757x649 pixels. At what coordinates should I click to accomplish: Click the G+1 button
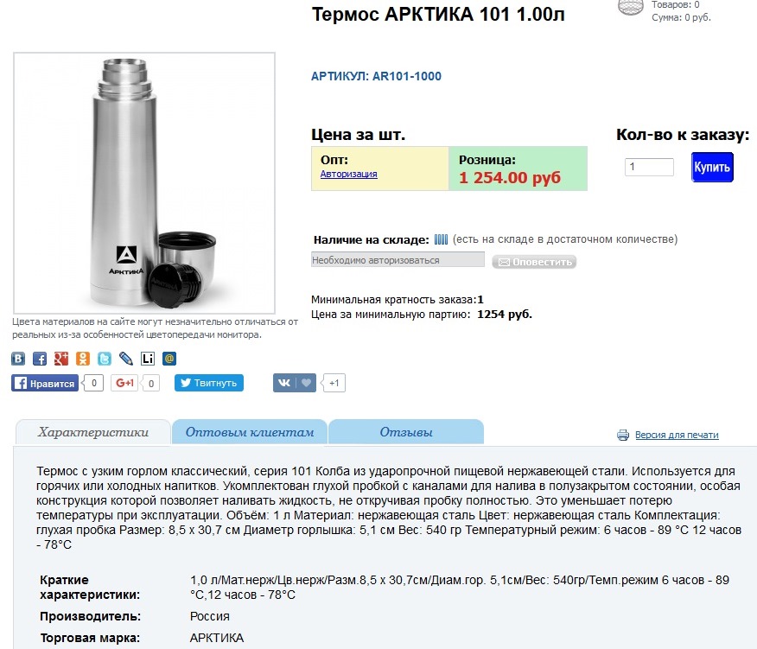tap(124, 383)
